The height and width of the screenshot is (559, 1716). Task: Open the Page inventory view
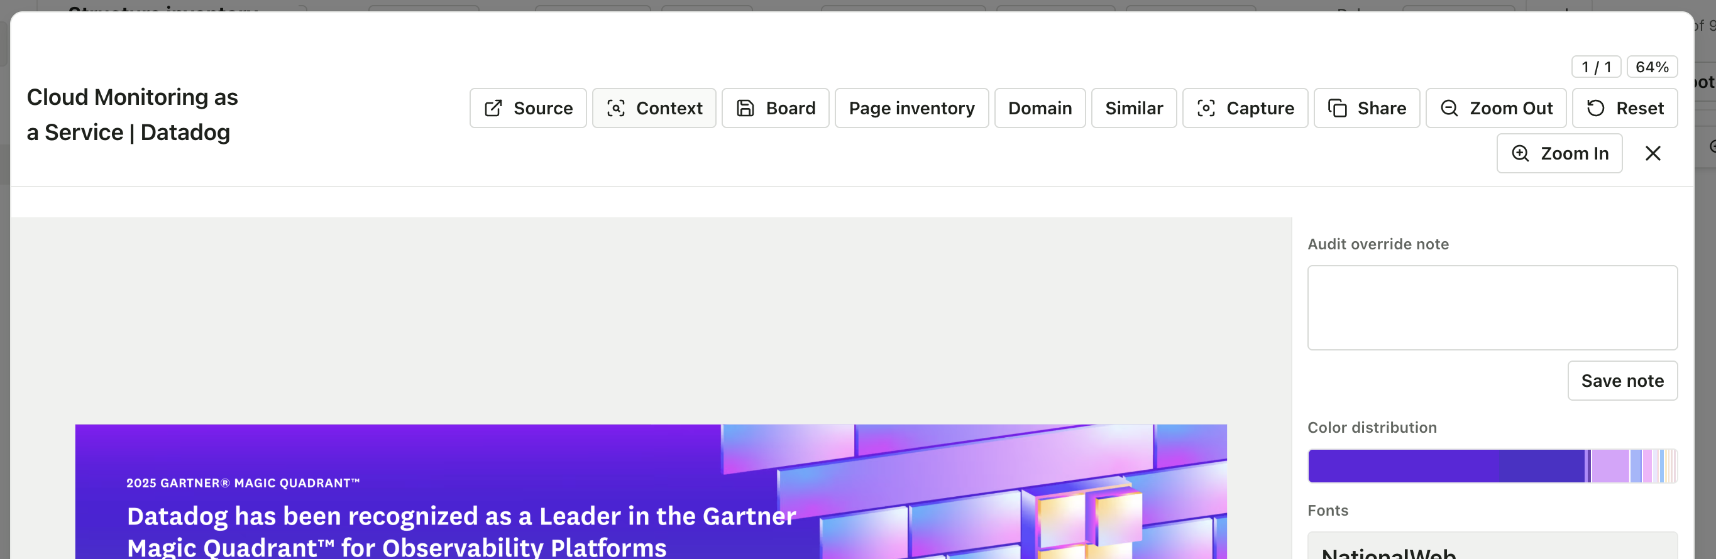[911, 108]
